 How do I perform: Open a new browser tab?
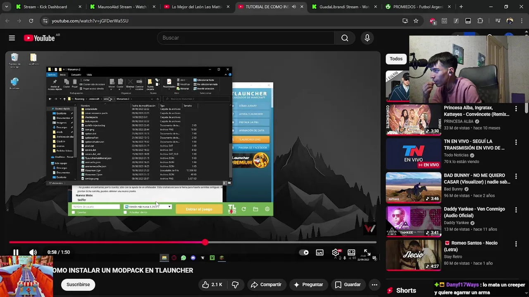[461, 7]
